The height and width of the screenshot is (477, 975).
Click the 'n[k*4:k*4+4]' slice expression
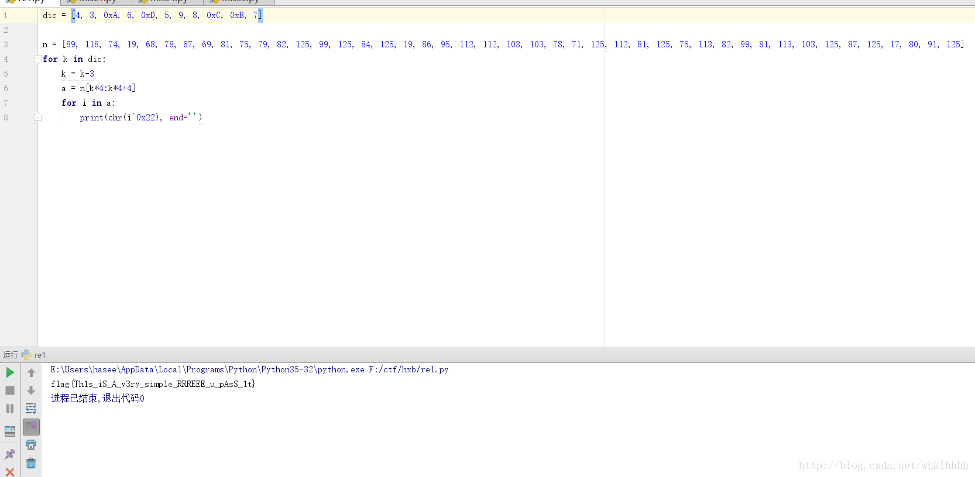108,88
